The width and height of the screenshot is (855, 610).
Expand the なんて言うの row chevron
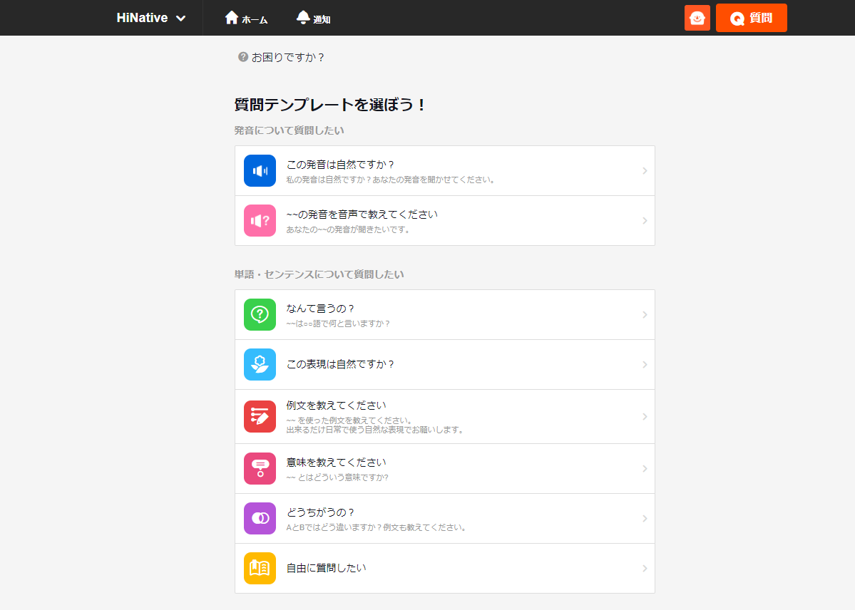pyautogui.click(x=644, y=314)
